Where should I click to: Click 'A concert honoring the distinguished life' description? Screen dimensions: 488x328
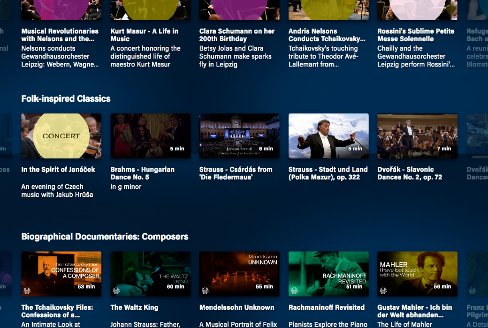click(145, 56)
